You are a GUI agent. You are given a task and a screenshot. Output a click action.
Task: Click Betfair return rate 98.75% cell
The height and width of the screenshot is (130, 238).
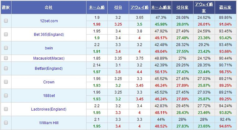point(226,72)
